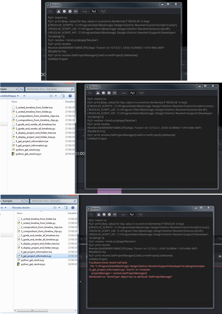Click </> icon in the console beside bibliothèque explorer
This screenshot has height=314, width=222.
click(114, 93)
